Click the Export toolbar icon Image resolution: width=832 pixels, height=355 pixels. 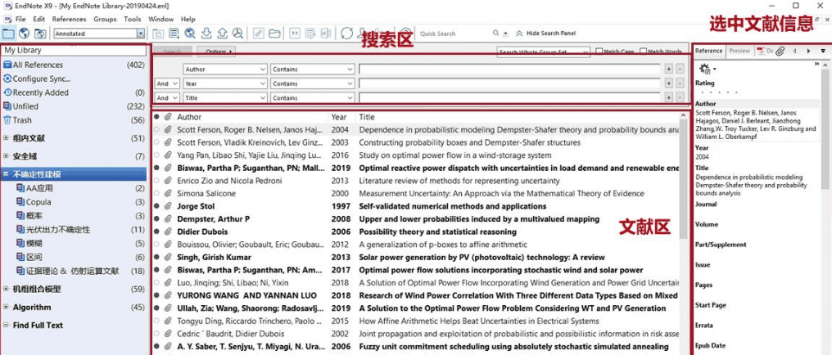click(x=222, y=34)
